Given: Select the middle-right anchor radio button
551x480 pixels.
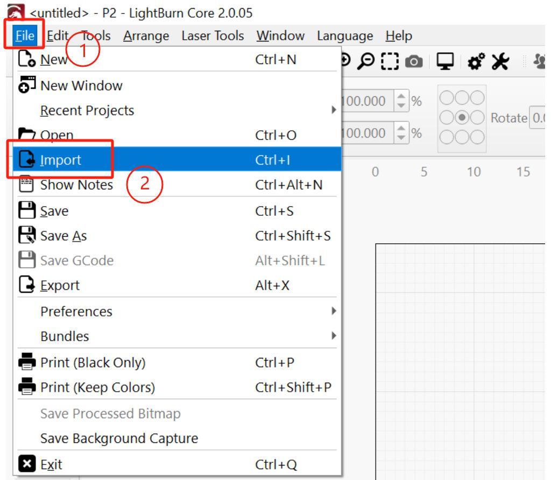Looking at the screenshot, I should pyautogui.click(x=477, y=117).
